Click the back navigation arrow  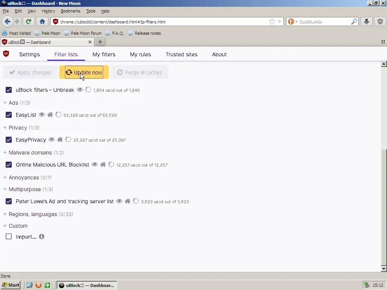[x=8, y=22]
